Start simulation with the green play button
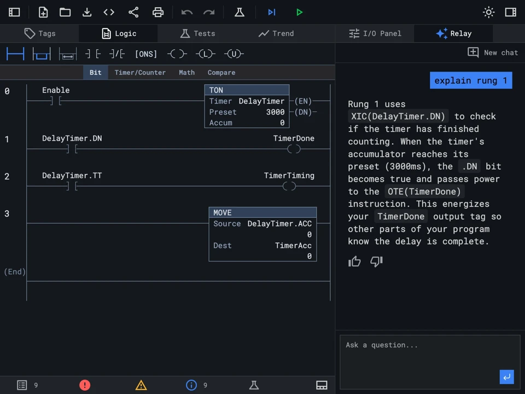525x394 pixels. pyautogui.click(x=299, y=13)
